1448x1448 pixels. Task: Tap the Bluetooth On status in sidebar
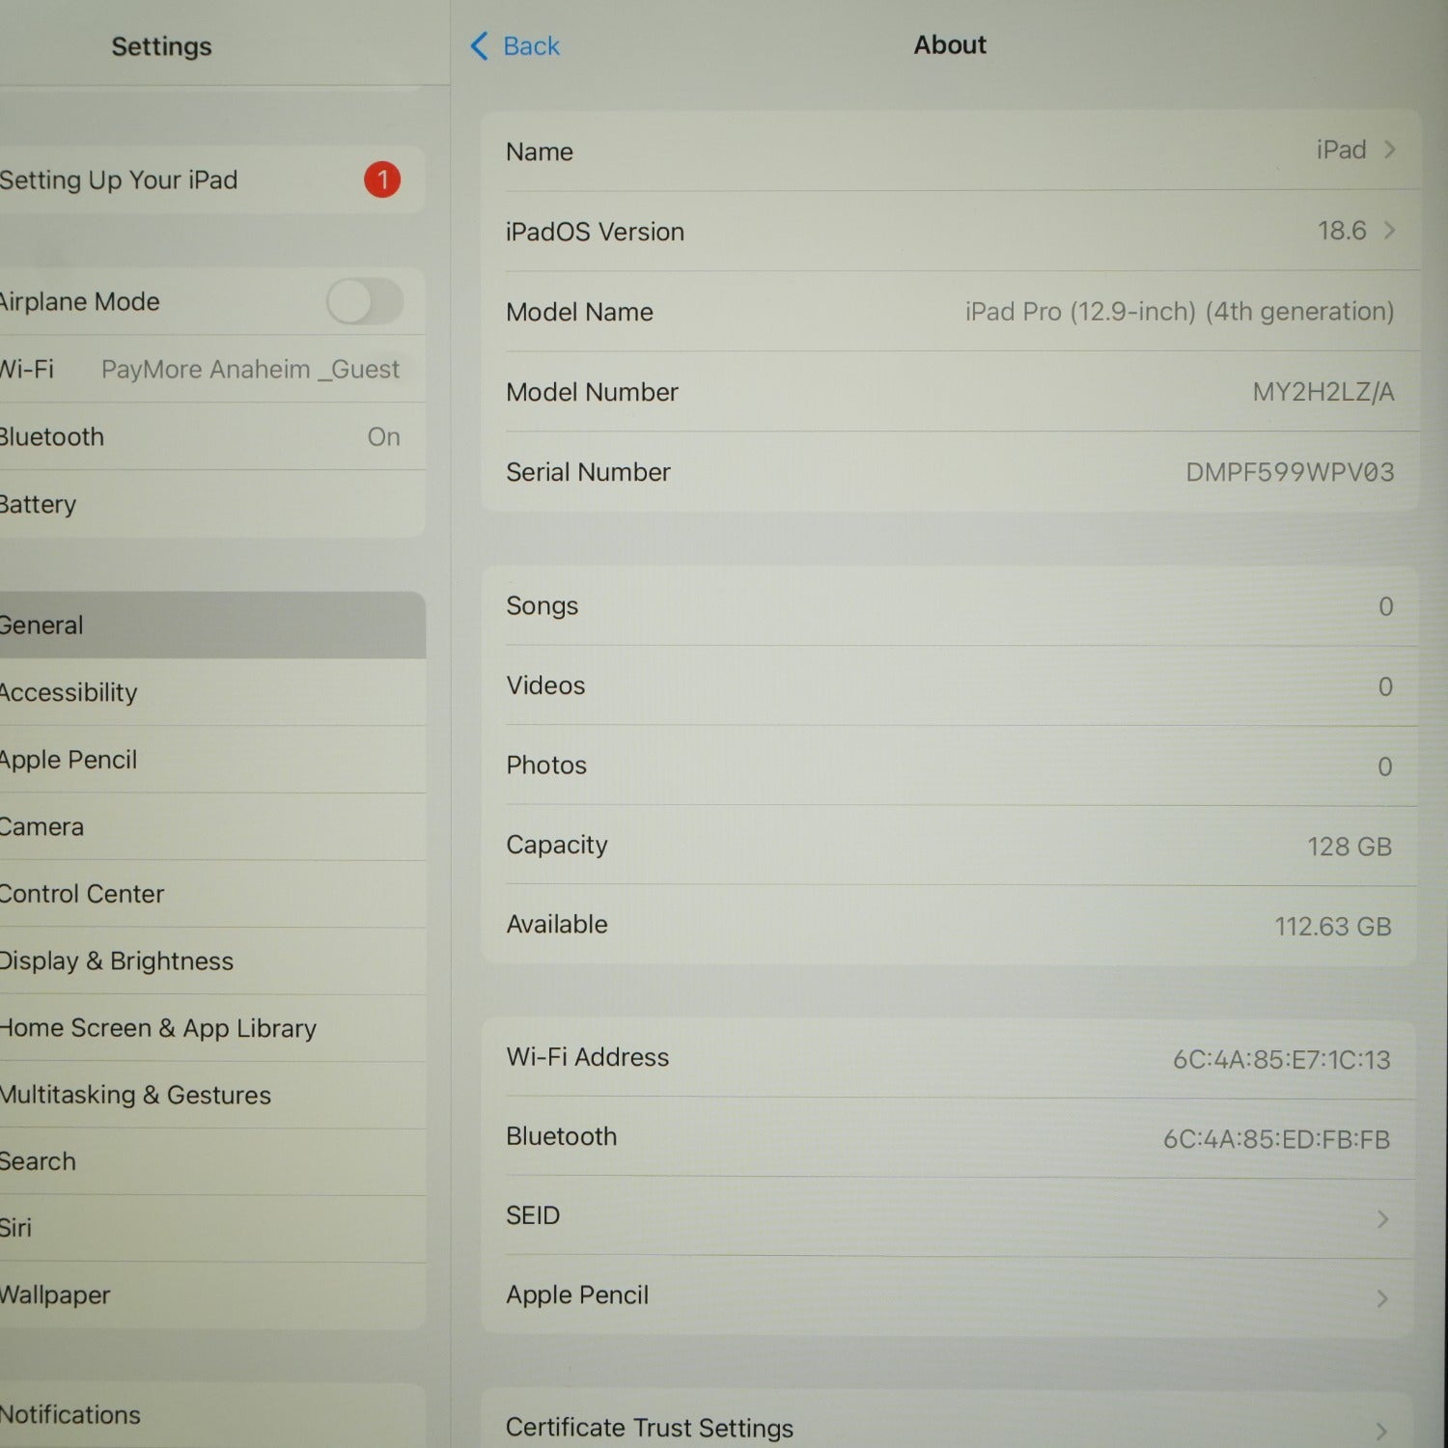click(383, 437)
